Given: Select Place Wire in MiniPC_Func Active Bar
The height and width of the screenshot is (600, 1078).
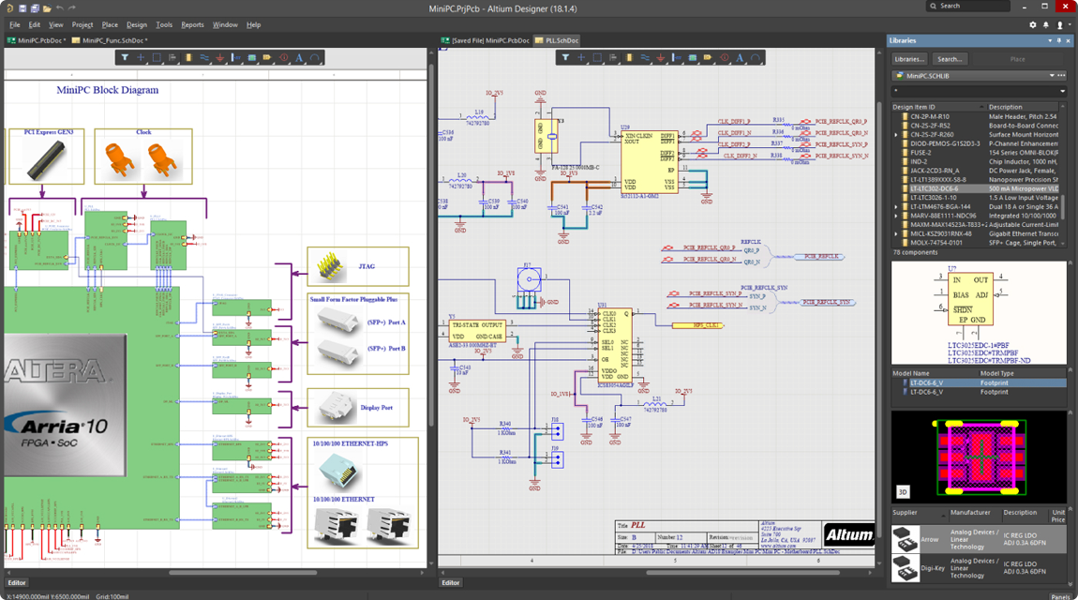Looking at the screenshot, I should 204,58.
